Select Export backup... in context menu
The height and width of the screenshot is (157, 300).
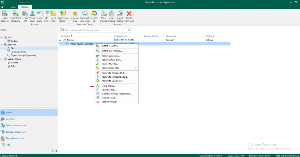pyautogui.click(x=109, y=98)
